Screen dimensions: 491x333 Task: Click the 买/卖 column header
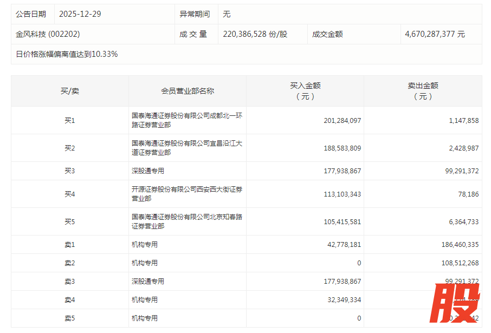[69, 91]
